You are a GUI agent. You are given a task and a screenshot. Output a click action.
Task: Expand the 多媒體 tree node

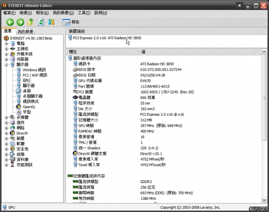click(6, 117)
